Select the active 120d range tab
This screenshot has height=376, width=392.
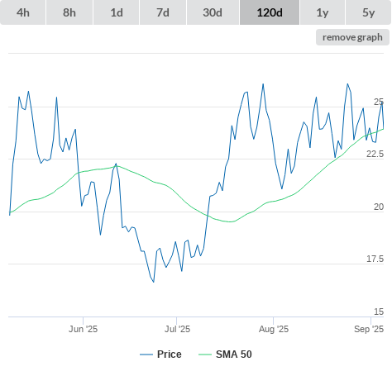click(270, 12)
